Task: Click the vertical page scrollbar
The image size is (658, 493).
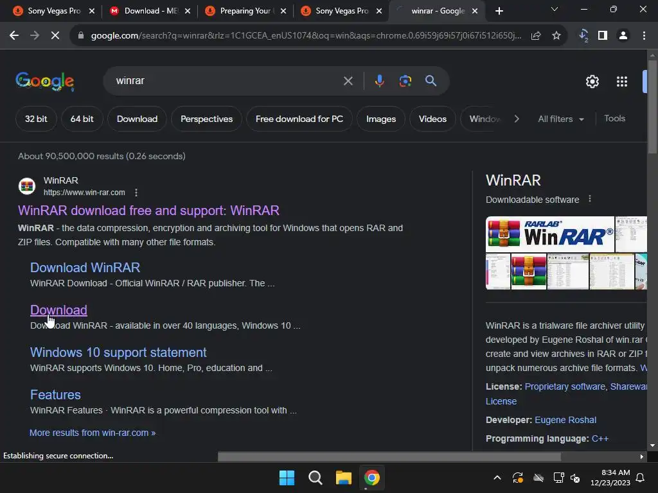Action: (x=652, y=107)
